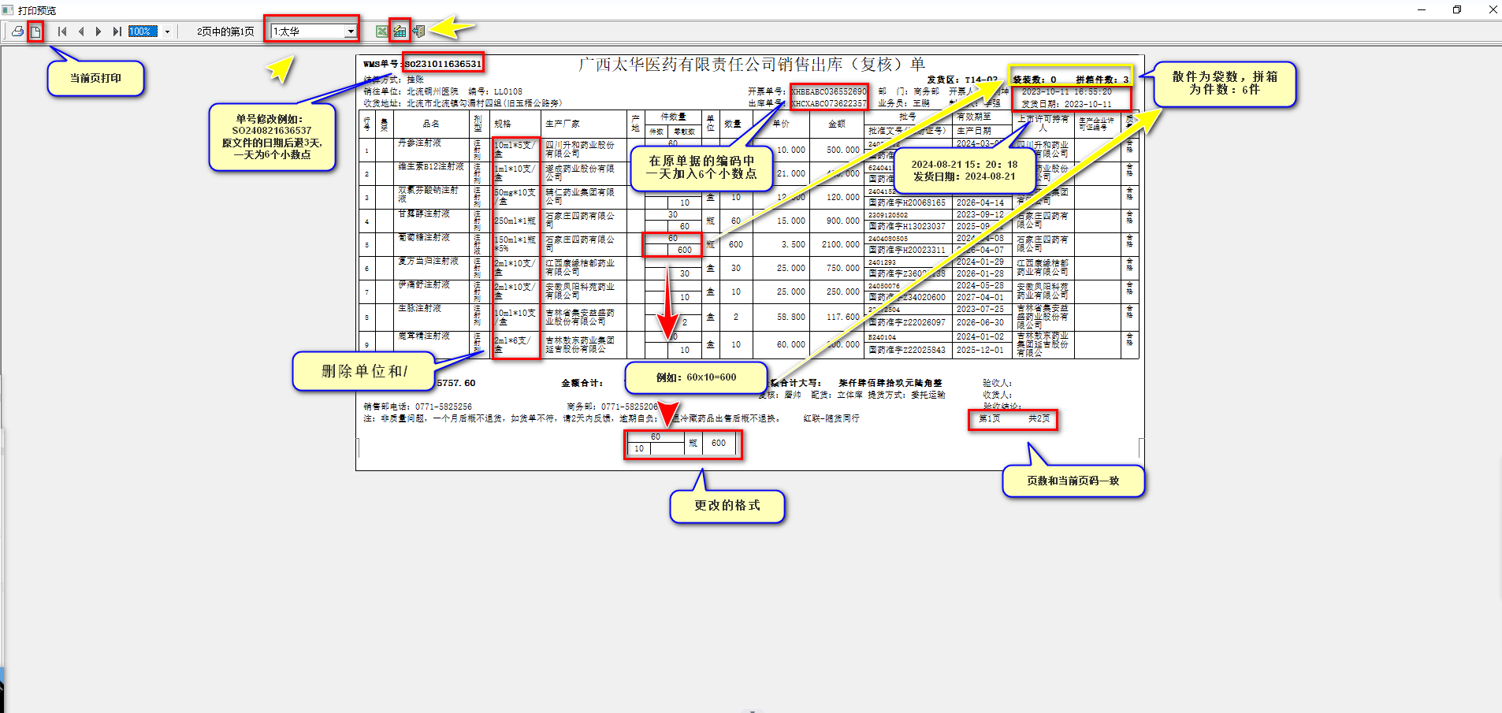Export the preview to Excel
The height and width of the screenshot is (713, 1502).
382,32
